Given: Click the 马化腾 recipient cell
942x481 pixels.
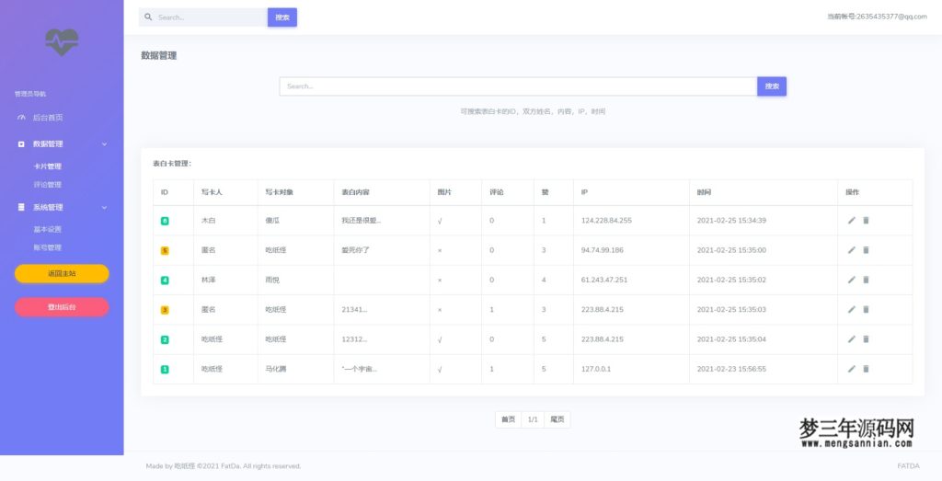Looking at the screenshot, I should tap(276, 369).
